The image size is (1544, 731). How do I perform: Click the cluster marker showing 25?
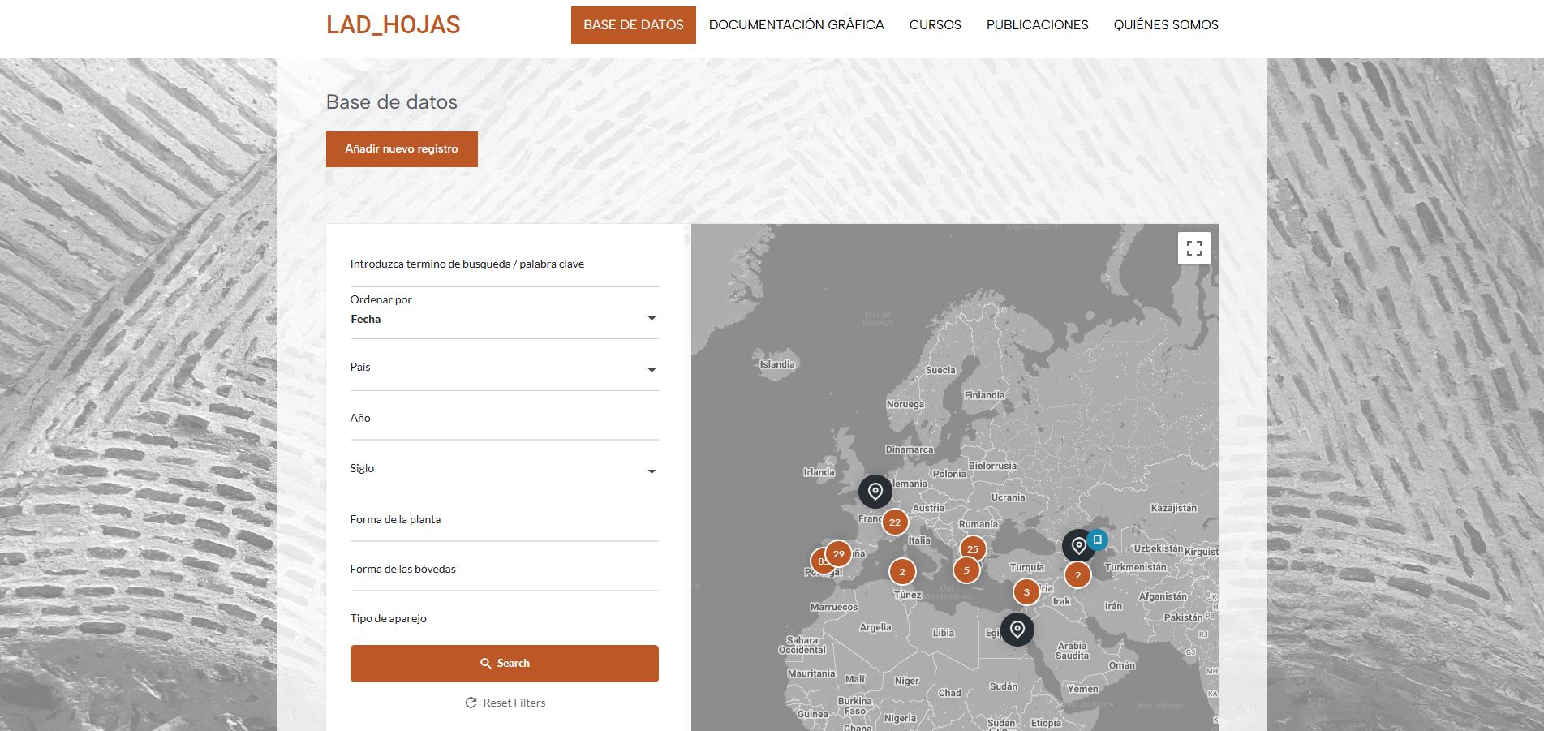pyautogui.click(x=972, y=549)
